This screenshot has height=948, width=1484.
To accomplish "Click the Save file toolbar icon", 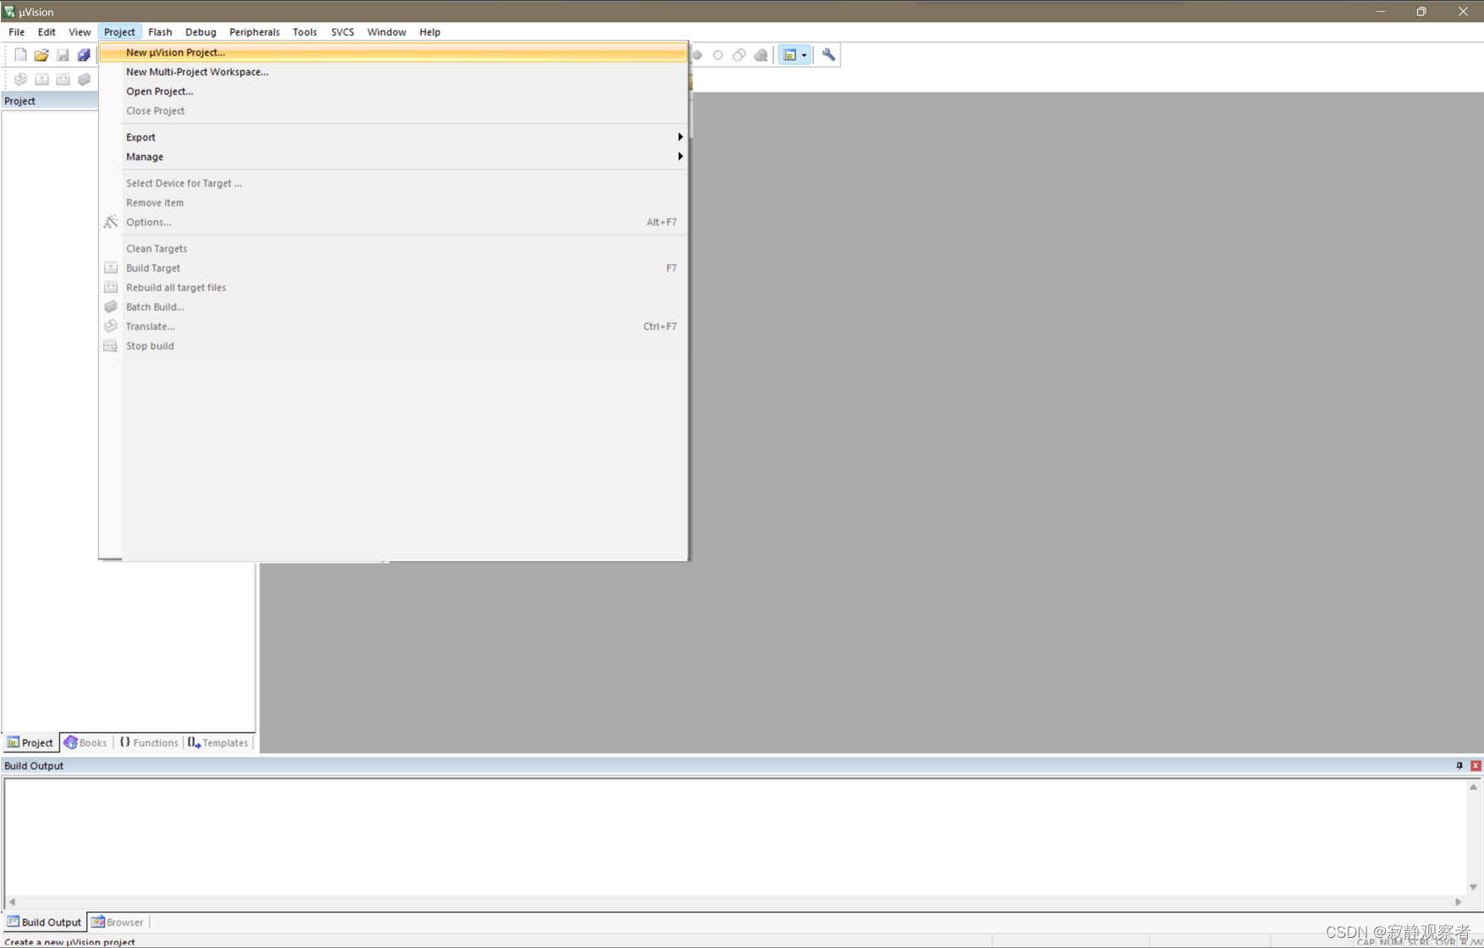I will 63,55.
